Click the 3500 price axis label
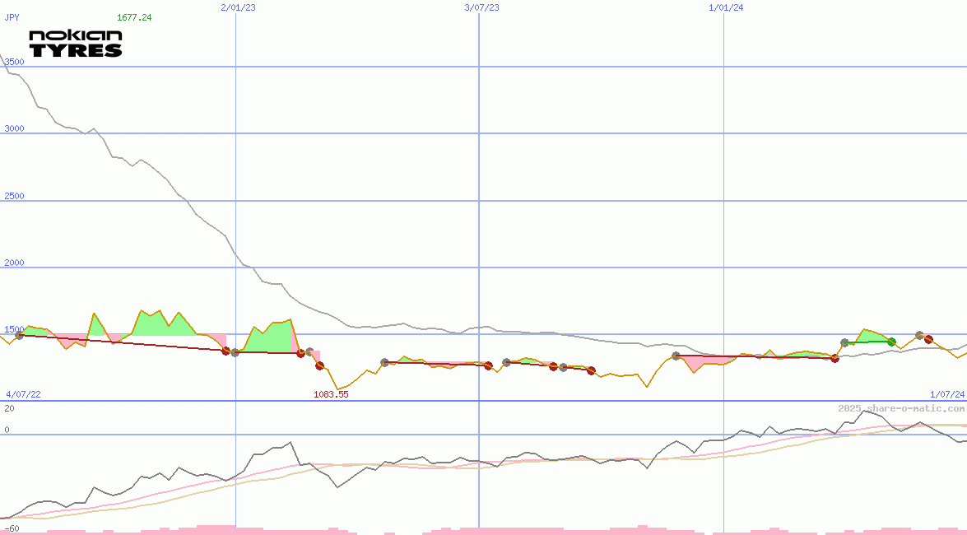This screenshot has width=967, height=535. pos(14,62)
